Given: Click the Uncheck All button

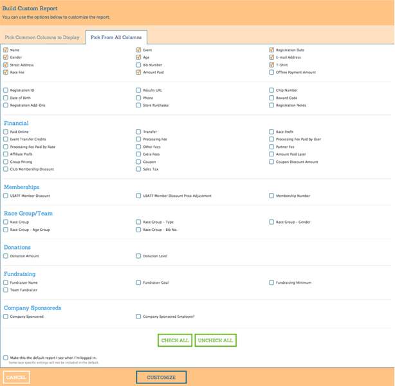Looking at the screenshot, I should [216, 340].
